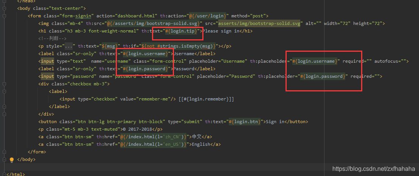The height and width of the screenshot is (176, 419).
Task: Expand the folded style "..." attribute value
Action: click(69, 46)
